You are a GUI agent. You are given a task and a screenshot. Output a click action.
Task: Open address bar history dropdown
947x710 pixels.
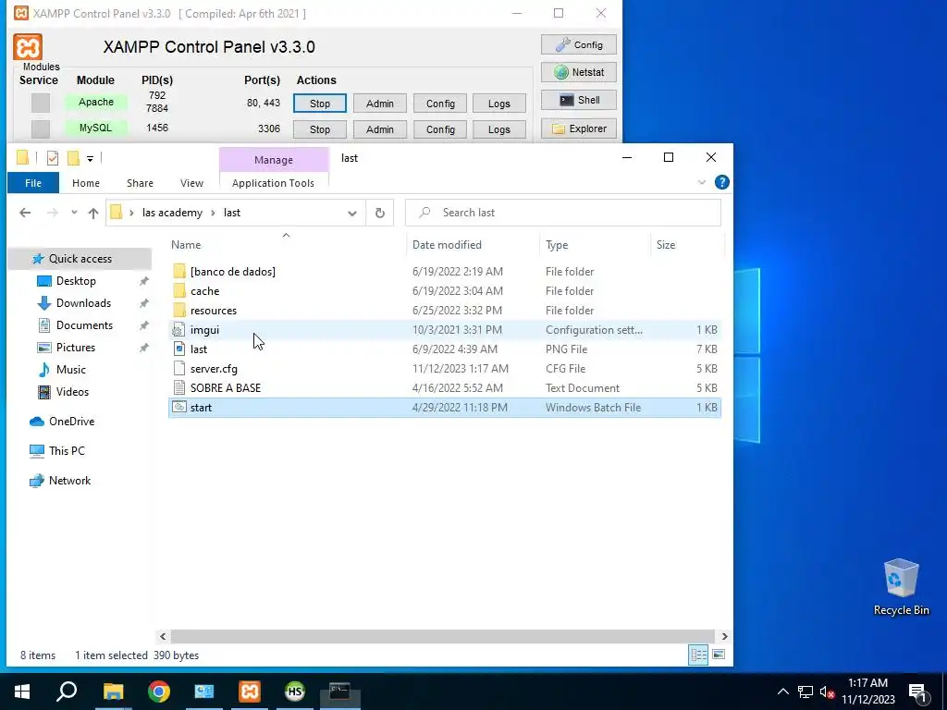[x=352, y=213]
